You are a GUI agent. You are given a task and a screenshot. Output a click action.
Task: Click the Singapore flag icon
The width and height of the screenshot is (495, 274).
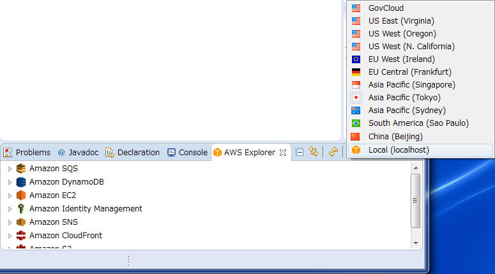pyautogui.click(x=356, y=84)
